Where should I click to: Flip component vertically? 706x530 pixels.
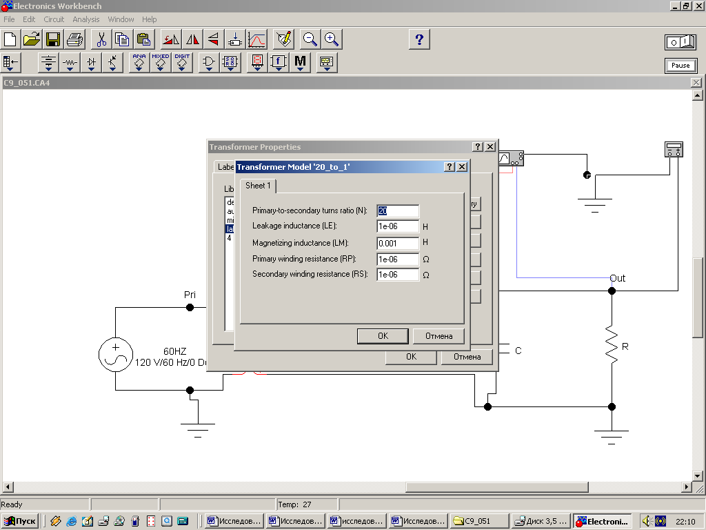click(214, 39)
